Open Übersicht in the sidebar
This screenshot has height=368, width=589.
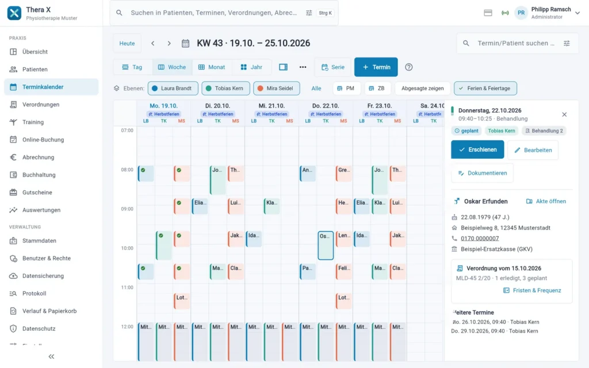coord(51,52)
